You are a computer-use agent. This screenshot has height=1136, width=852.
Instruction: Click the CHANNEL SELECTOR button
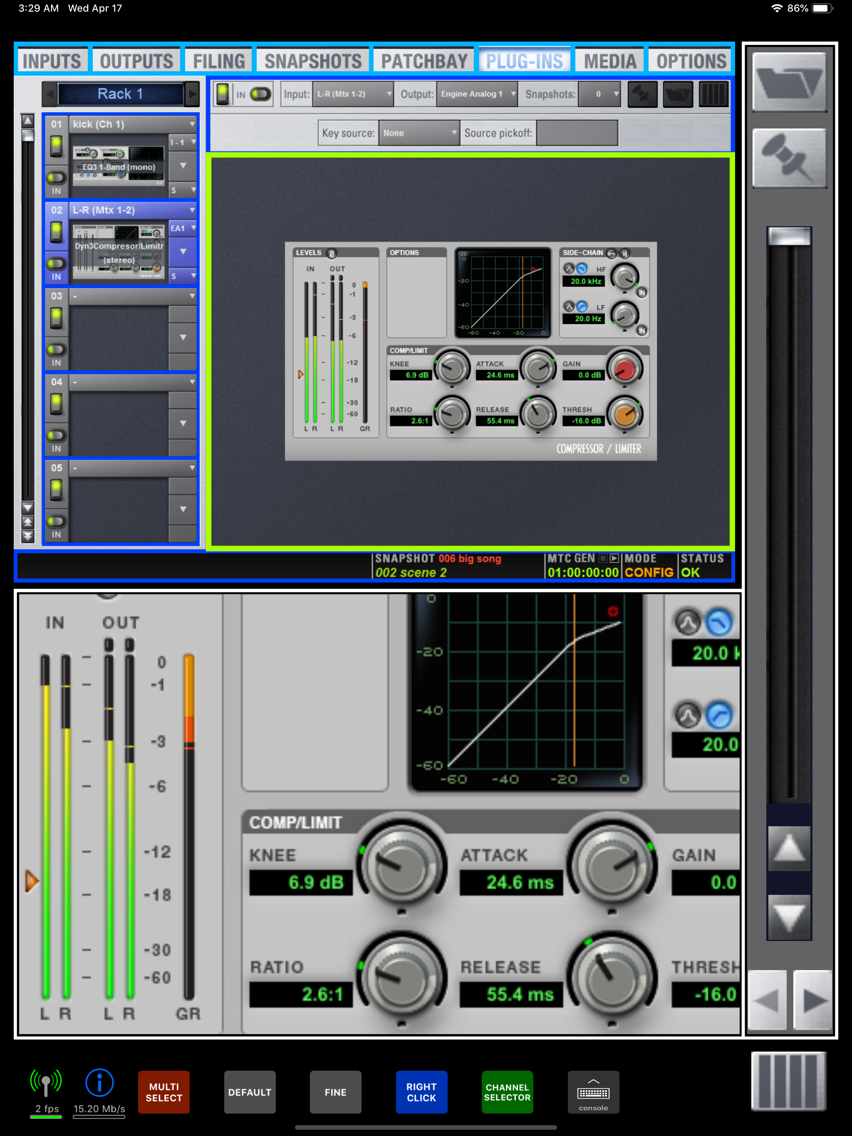click(507, 1092)
